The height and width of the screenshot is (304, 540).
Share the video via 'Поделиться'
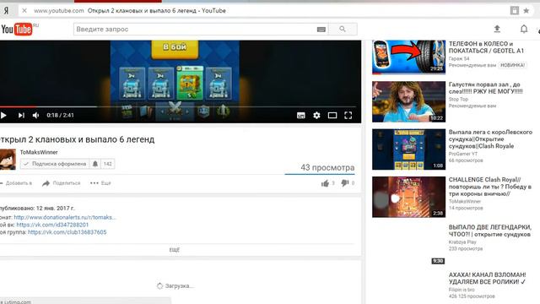point(62,183)
